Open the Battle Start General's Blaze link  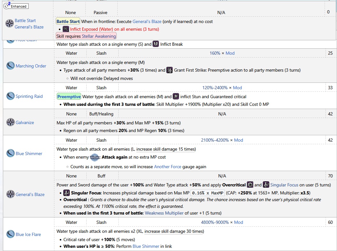tap(29, 24)
